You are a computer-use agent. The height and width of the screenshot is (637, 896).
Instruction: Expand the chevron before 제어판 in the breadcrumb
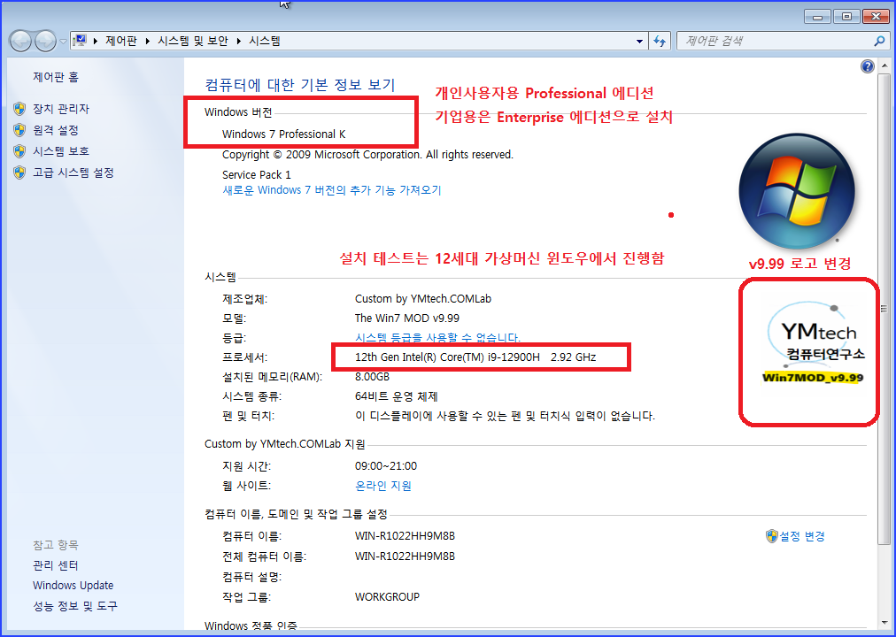pos(96,41)
